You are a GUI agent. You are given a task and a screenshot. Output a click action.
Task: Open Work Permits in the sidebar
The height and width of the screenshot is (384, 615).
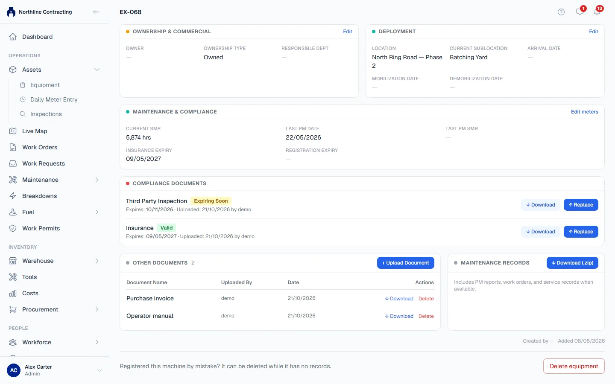[x=54, y=228]
